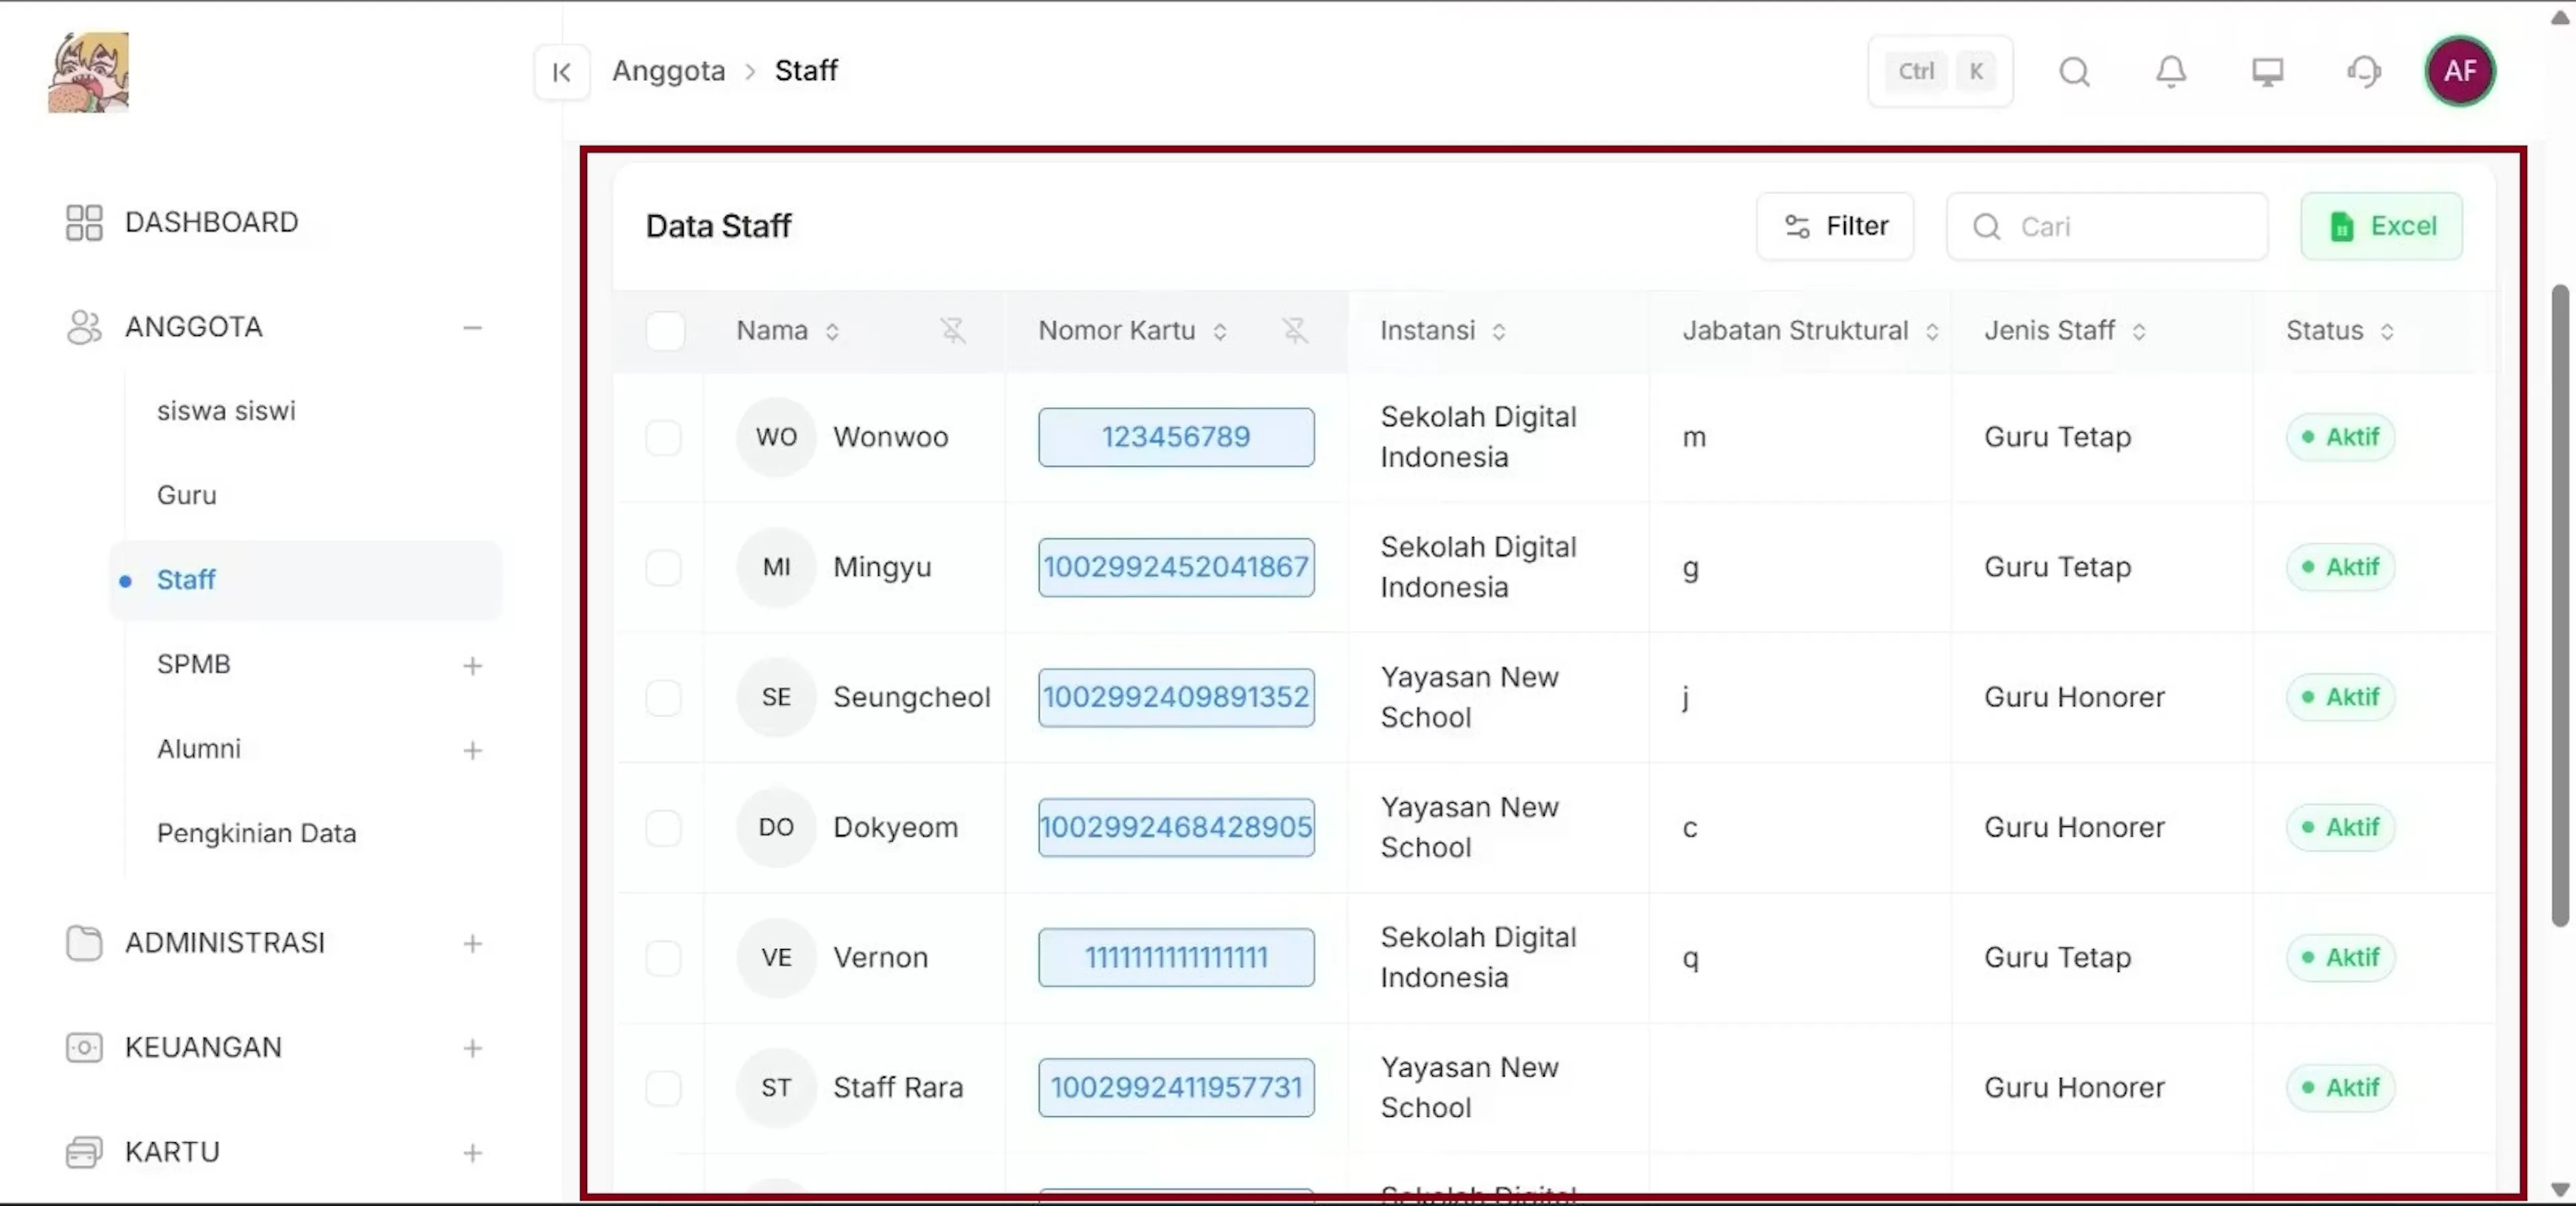Open the search magnifier in the header
The width and height of the screenshot is (2576, 1206).
pos(2074,72)
